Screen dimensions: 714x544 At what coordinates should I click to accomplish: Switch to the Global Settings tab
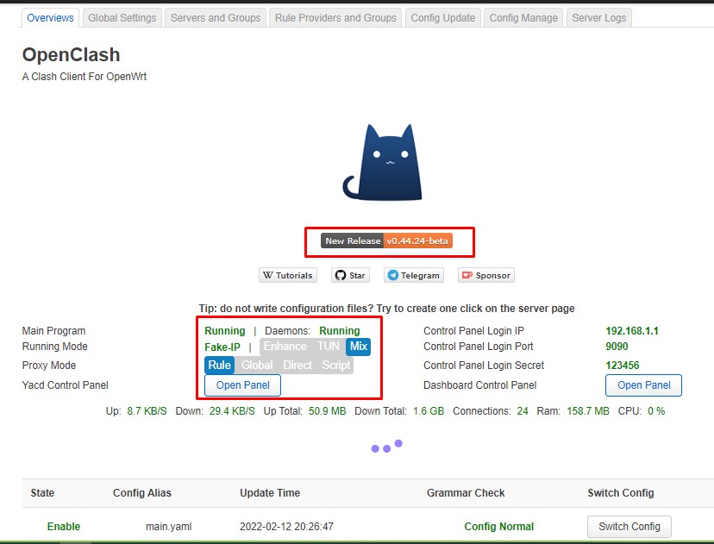point(122,18)
